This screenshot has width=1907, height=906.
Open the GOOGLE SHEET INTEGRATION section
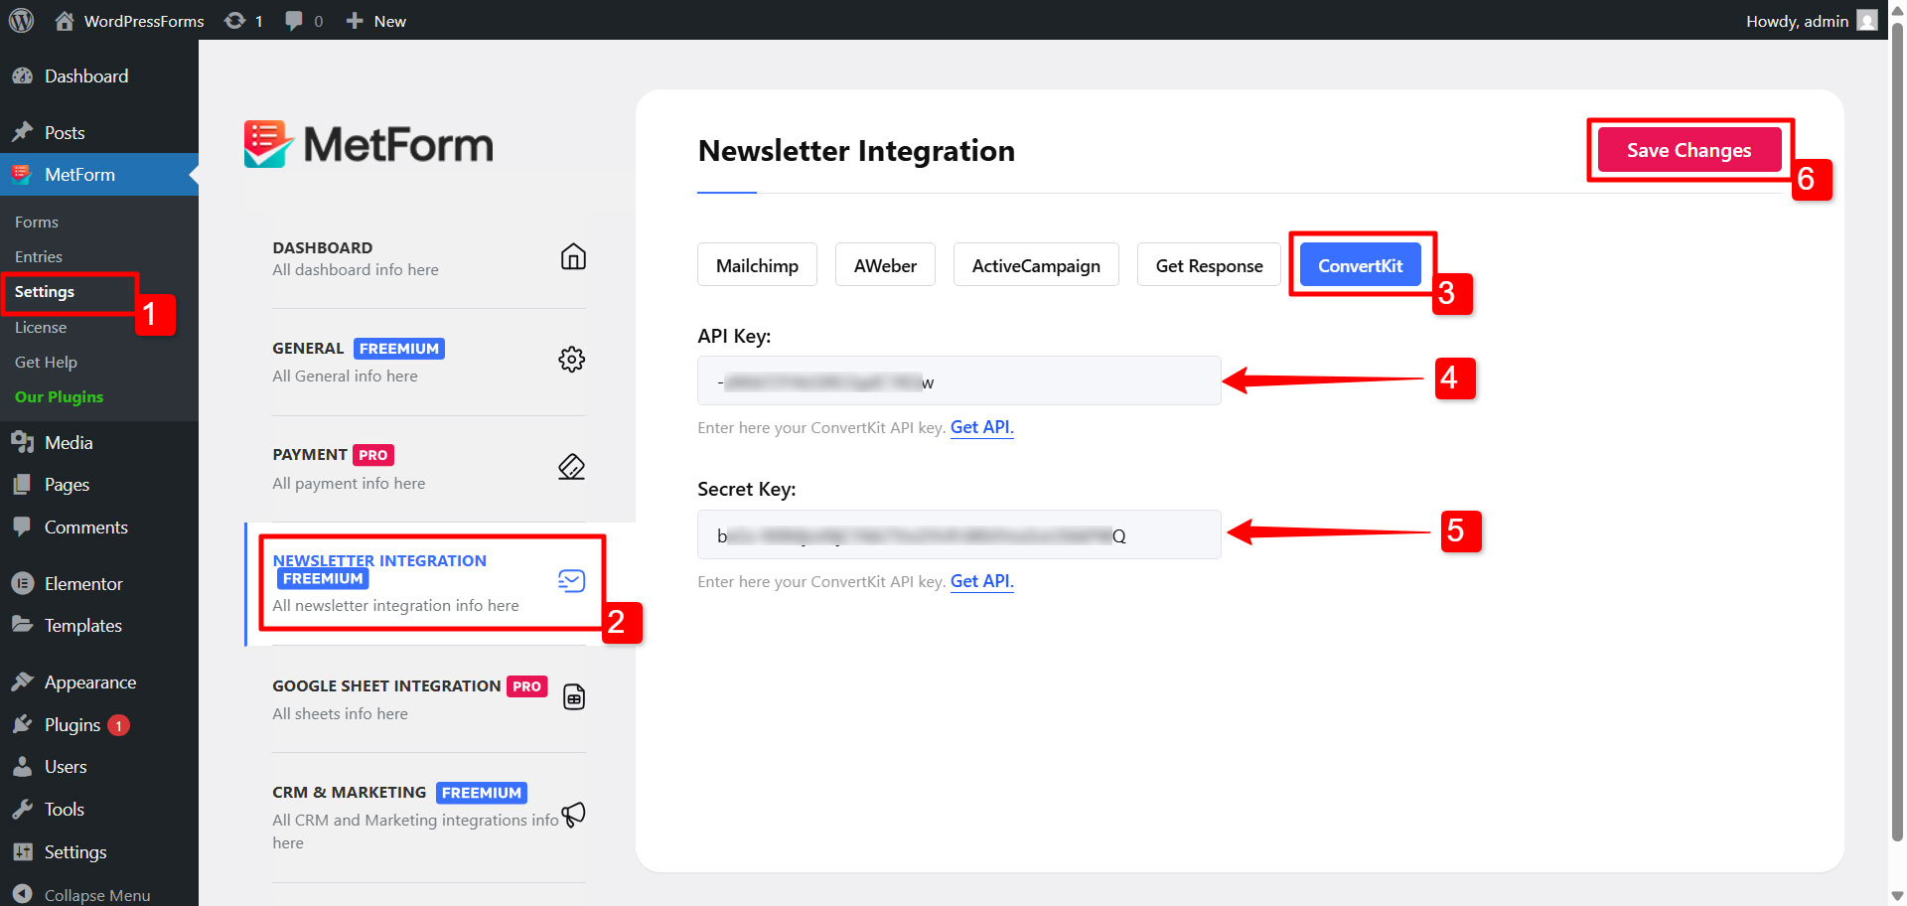[429, 699]
